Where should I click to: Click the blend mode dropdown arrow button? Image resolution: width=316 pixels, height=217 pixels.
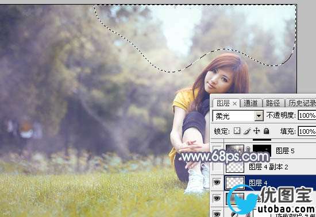pyautogui.click(x=259, y=116)
